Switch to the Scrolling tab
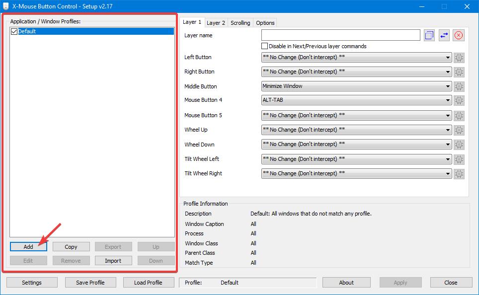Screen dimensions: 479x295 tap(240, 23)
